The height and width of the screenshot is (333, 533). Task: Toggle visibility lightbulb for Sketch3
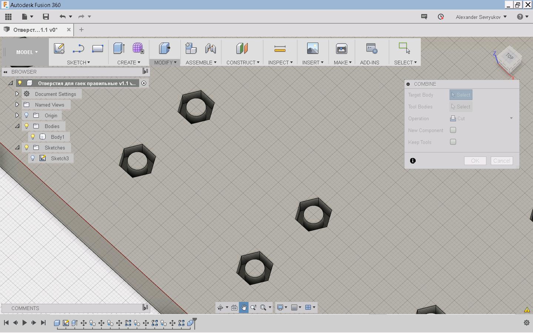pyautogui.click(x=33, y=158)
